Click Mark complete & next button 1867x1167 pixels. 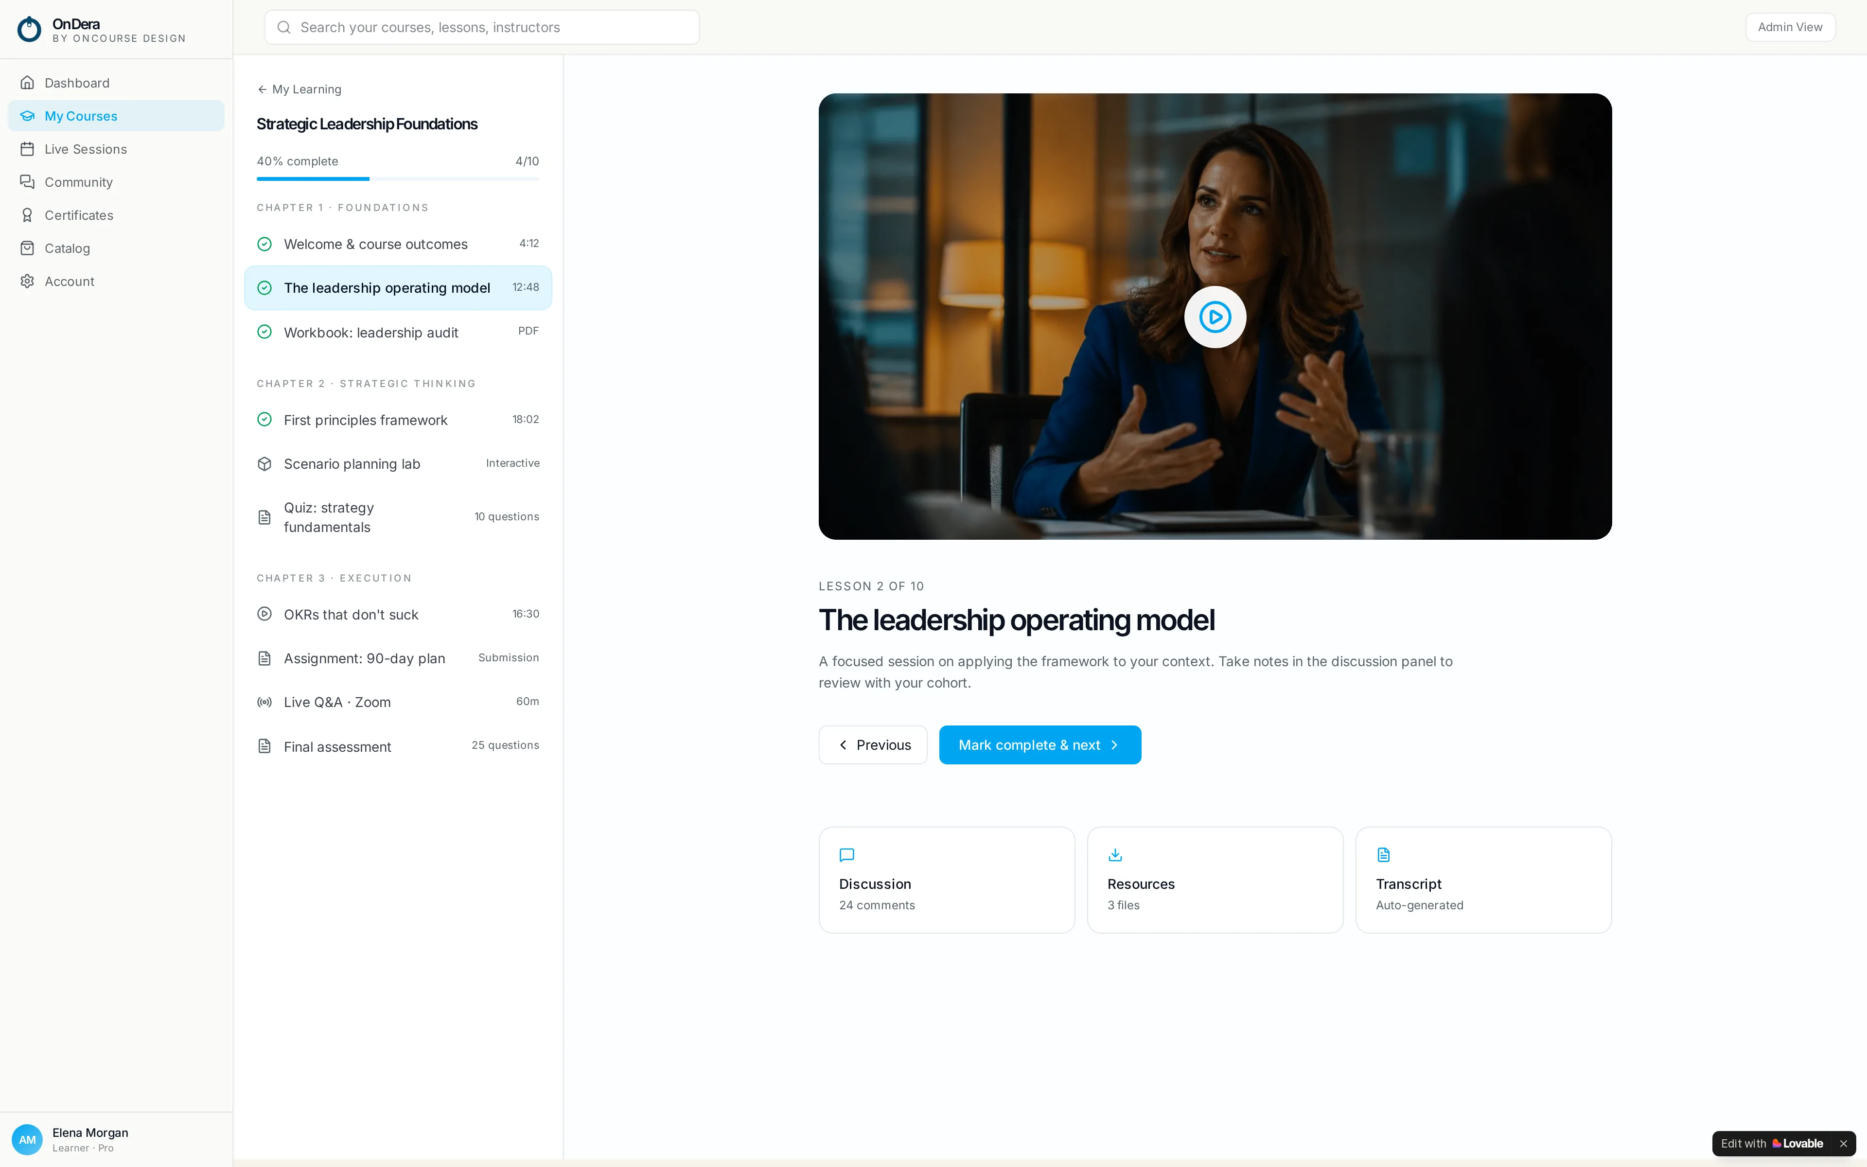click(1040, 745)
